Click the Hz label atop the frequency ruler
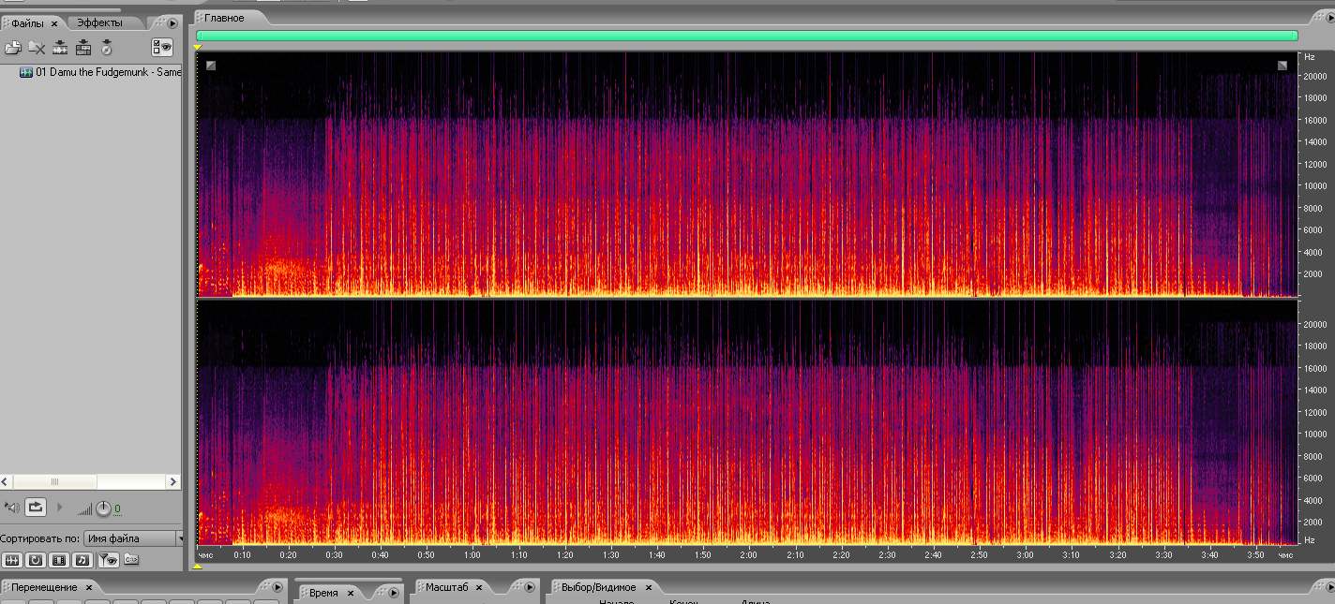This screenshot has height=604, width=1335. (1309, 56)
